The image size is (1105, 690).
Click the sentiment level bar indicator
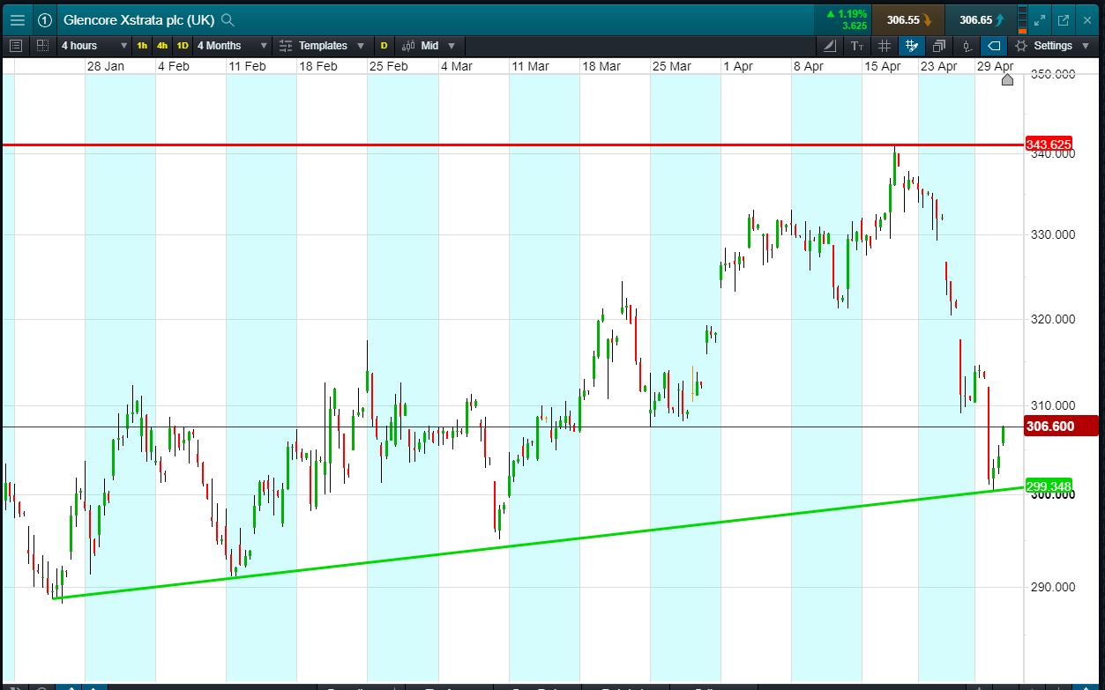[1021, 19]
